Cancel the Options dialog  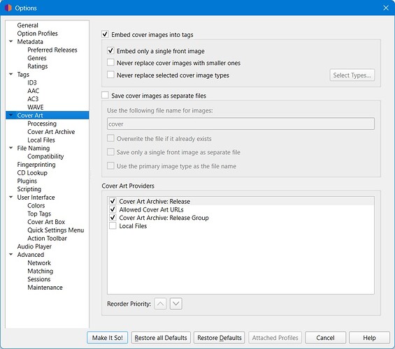(x=325, y=338)
